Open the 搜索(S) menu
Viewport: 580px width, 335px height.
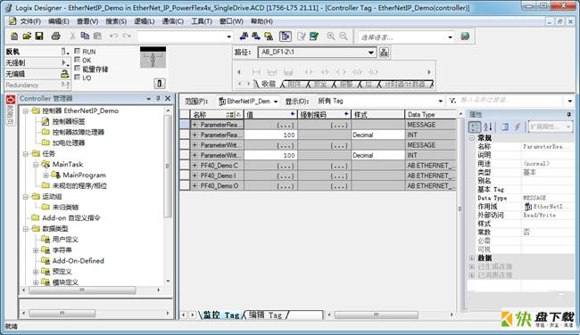pos(116,21)
